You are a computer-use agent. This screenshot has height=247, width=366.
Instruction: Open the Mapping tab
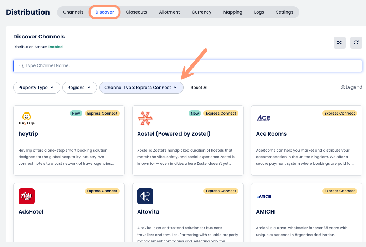(233, 12)
